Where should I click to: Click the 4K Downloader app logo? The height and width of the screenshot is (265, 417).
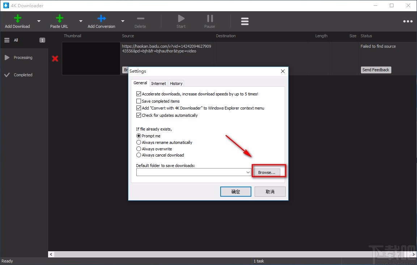6,5
